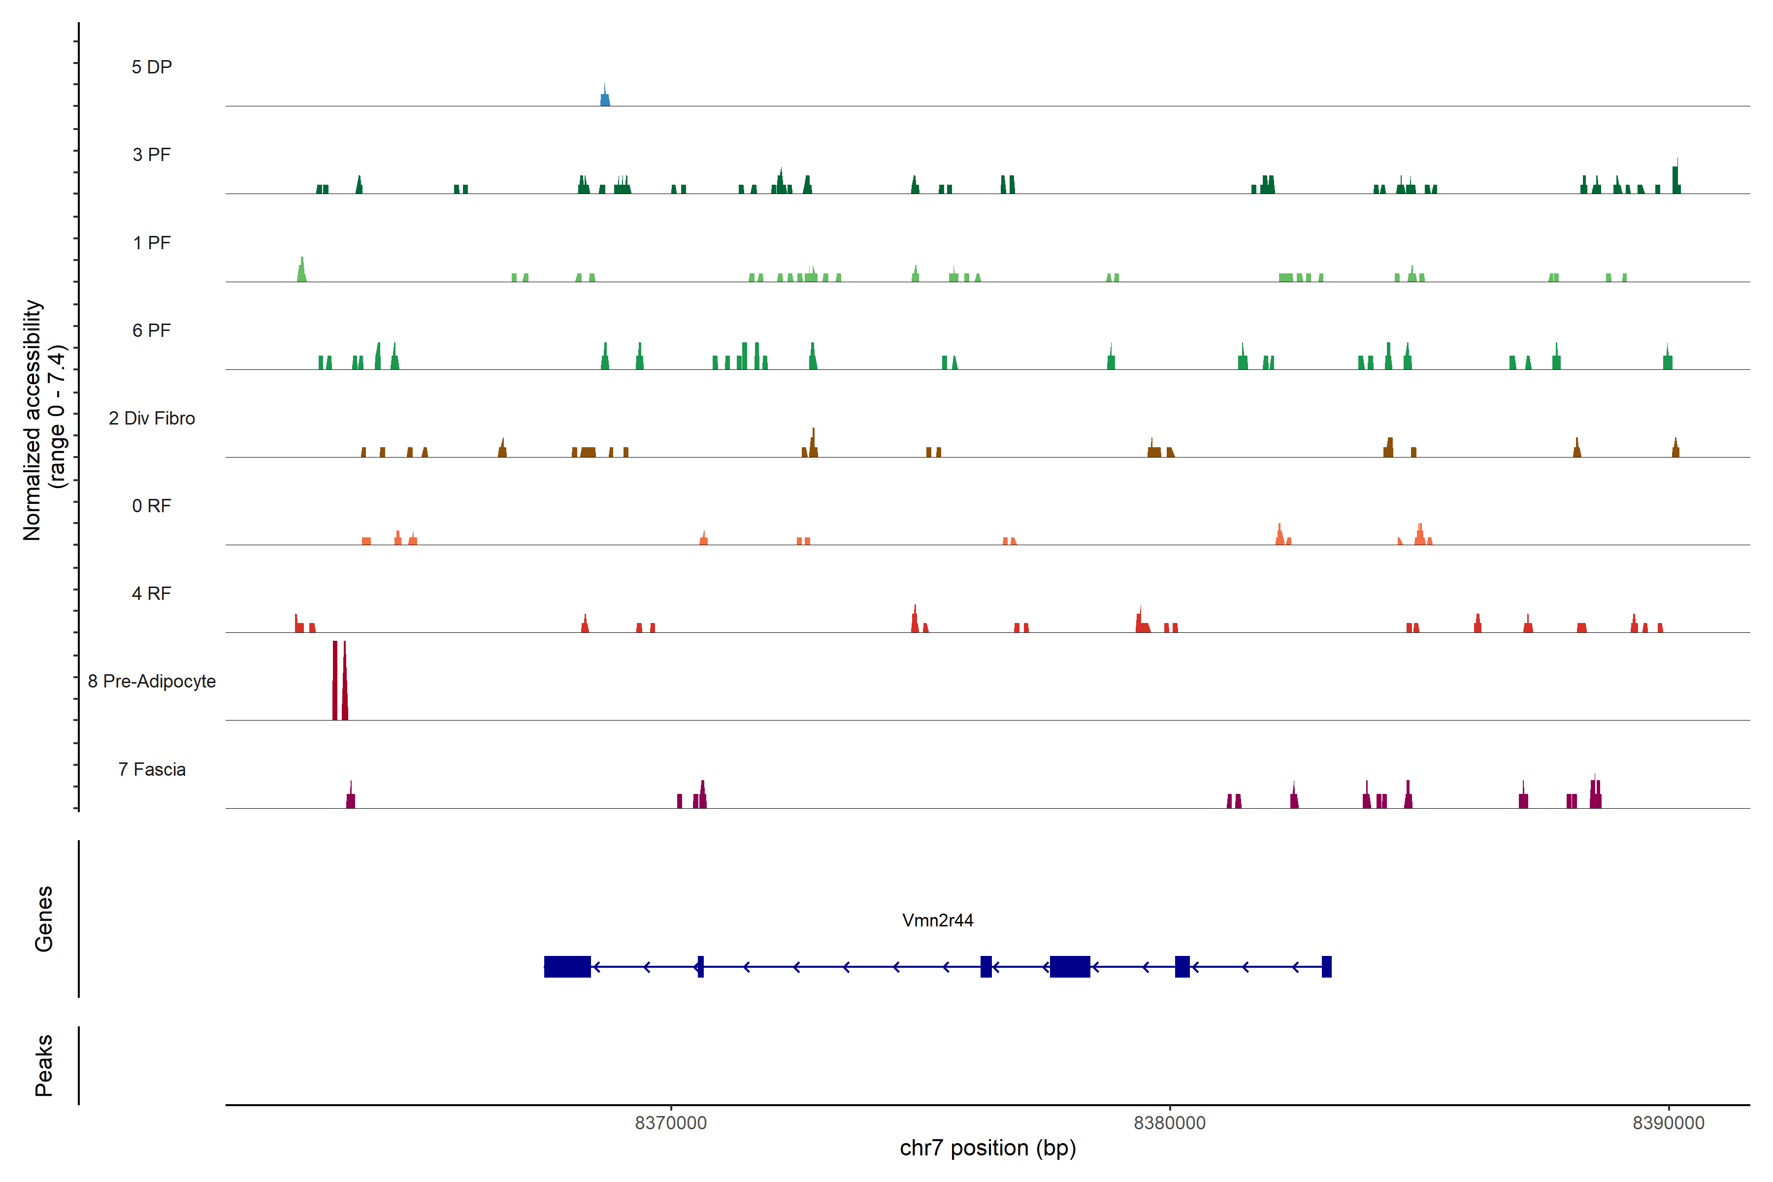Select the 3 PF track label

coord(152,155)
